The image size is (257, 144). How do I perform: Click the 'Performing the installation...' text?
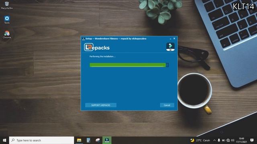(102, 56)
